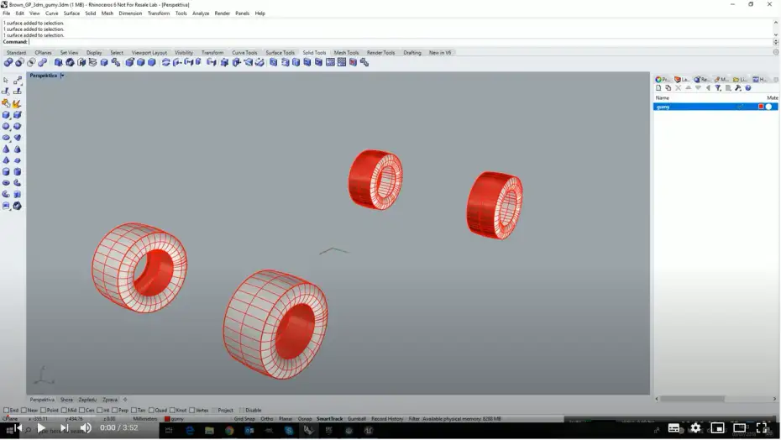This screenshot has height=440, width=781.
Task: Select the Cone tool in left sidebar
Action: point(6,149)
